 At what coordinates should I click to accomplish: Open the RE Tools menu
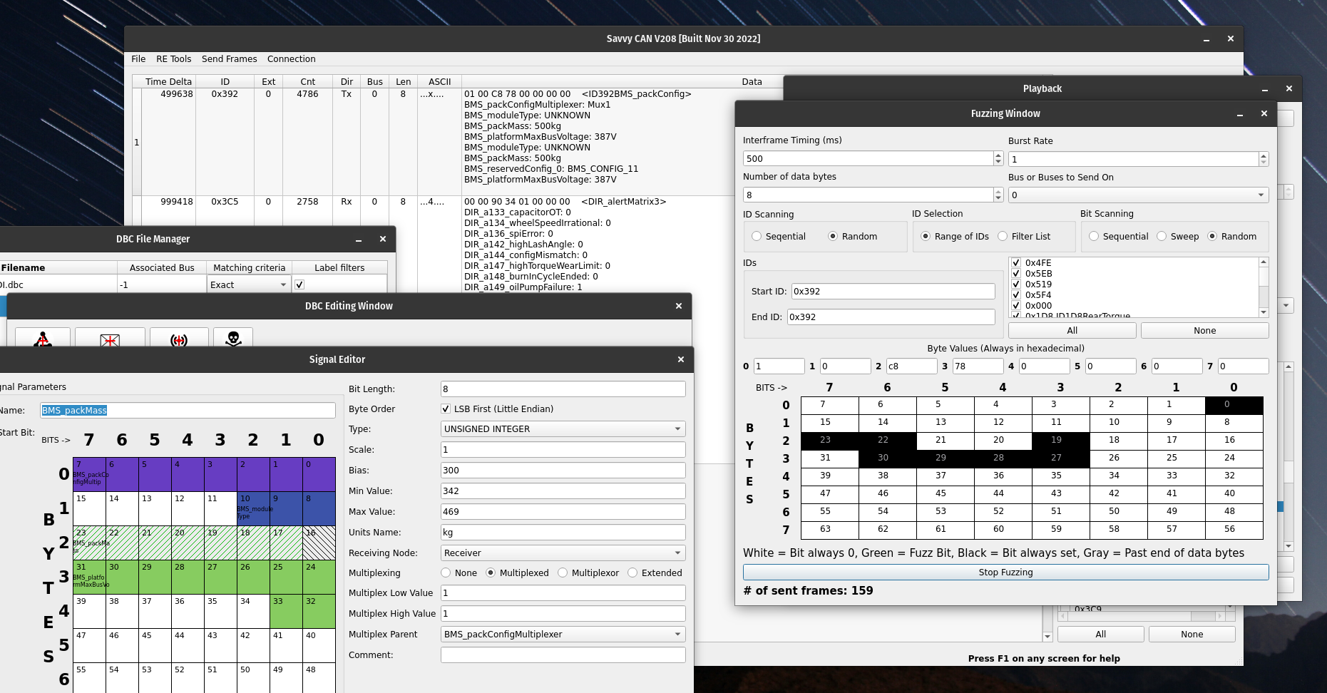point(173,59)
